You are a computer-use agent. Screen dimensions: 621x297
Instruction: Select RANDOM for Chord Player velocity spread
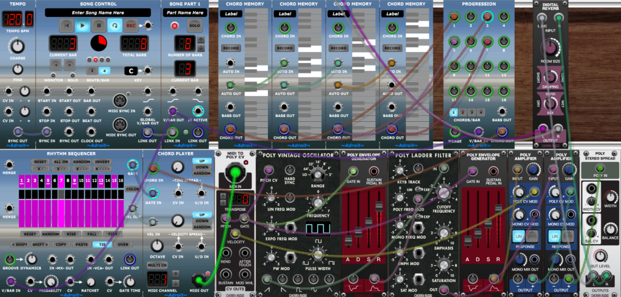202,227
